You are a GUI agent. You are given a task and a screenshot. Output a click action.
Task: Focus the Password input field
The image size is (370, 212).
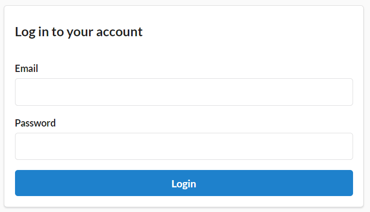(184, 146)
